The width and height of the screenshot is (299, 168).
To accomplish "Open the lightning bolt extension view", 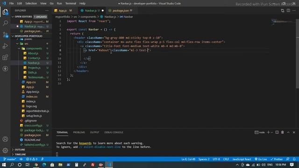I will (5, 69).
